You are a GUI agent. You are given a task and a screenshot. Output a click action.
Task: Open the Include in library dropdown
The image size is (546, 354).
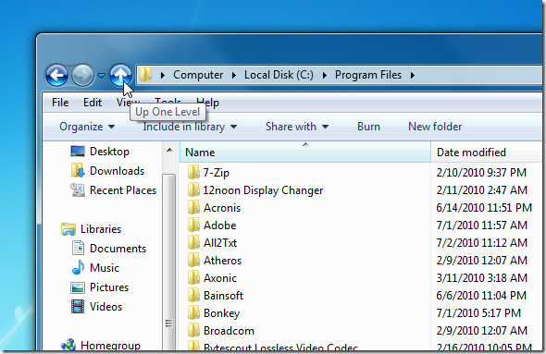[x=190, y=127]
